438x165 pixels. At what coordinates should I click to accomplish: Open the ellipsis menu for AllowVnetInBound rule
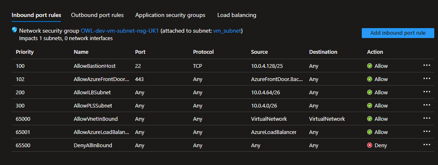click(426, 118)
